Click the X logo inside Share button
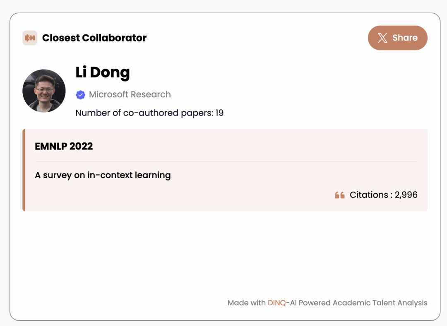 (x=383, y=38)
